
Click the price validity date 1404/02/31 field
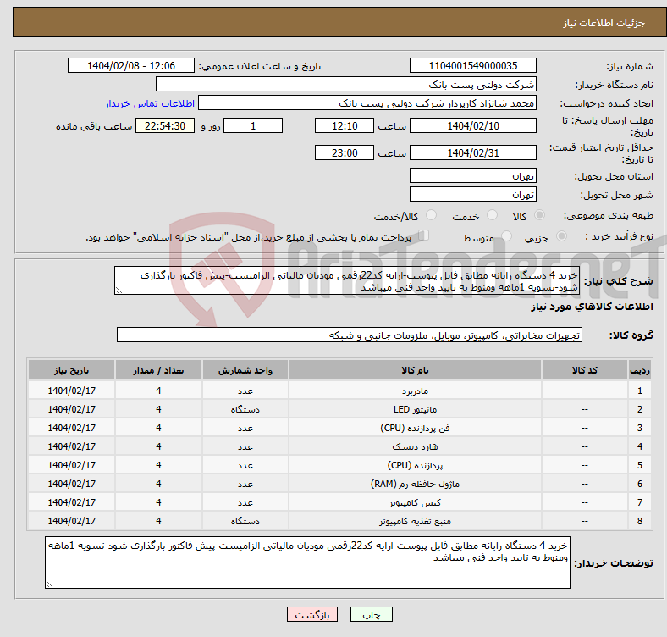tap(472, 152)
